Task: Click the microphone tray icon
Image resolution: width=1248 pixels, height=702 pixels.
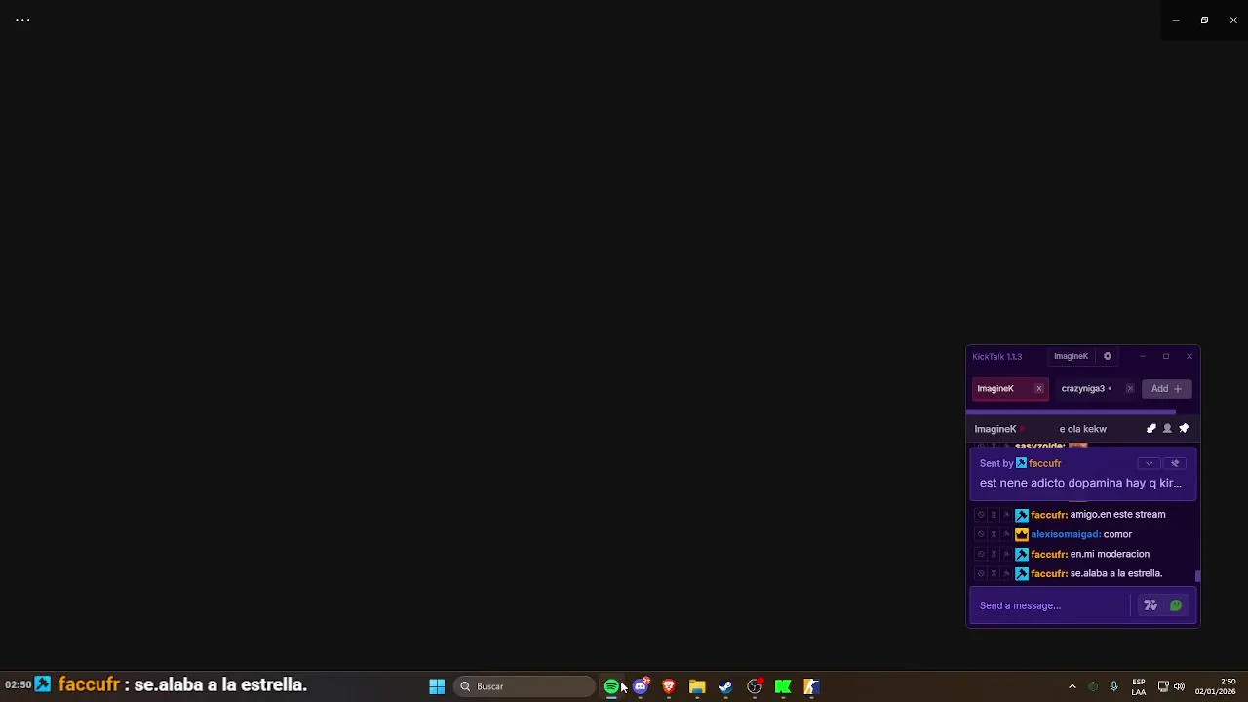Action: (1114, 686)
